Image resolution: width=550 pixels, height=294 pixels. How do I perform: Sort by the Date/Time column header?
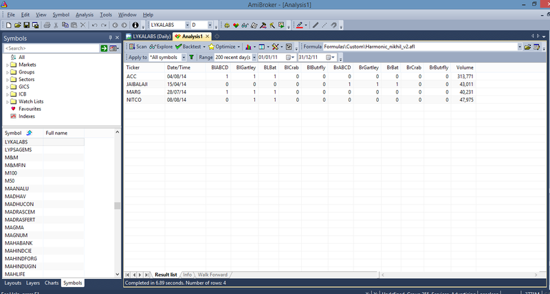(185, 67)
